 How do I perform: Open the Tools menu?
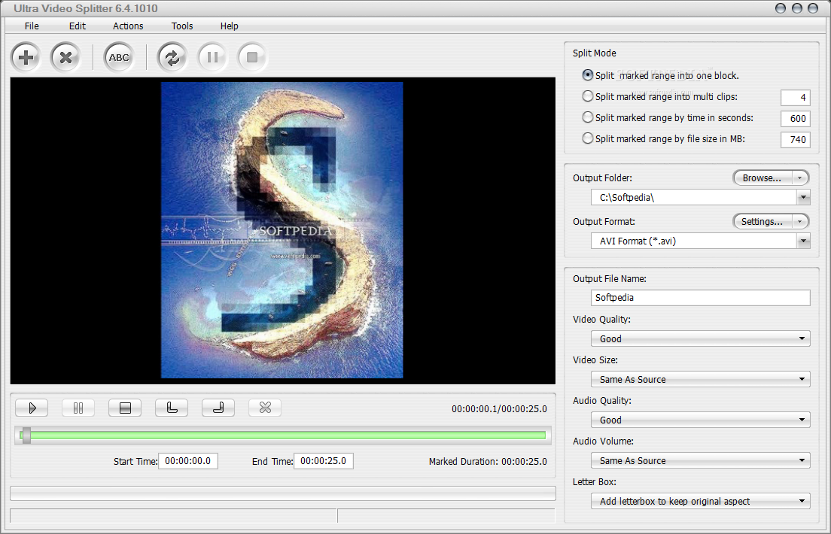[x=182, y=26]
